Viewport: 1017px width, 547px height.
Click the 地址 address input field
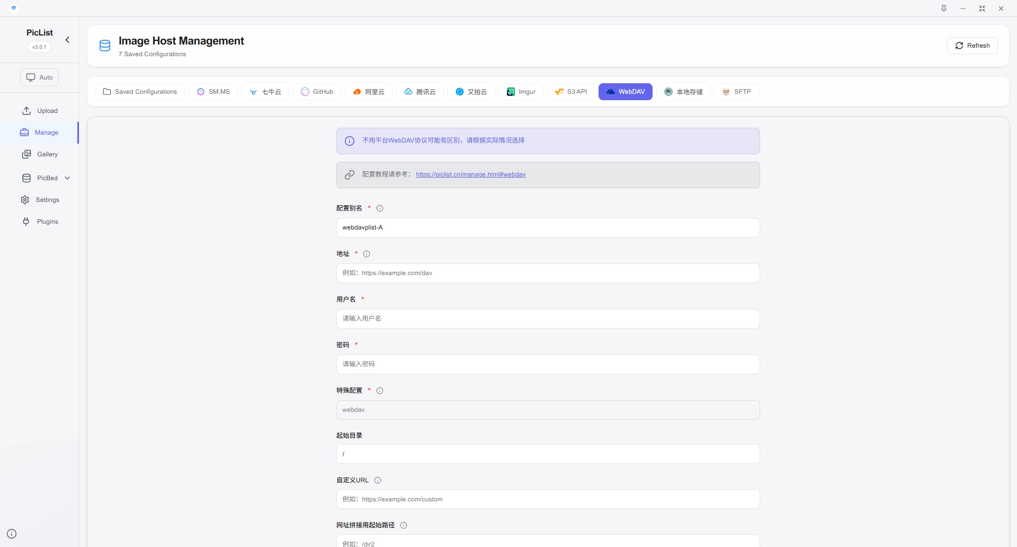coord(548,273)
